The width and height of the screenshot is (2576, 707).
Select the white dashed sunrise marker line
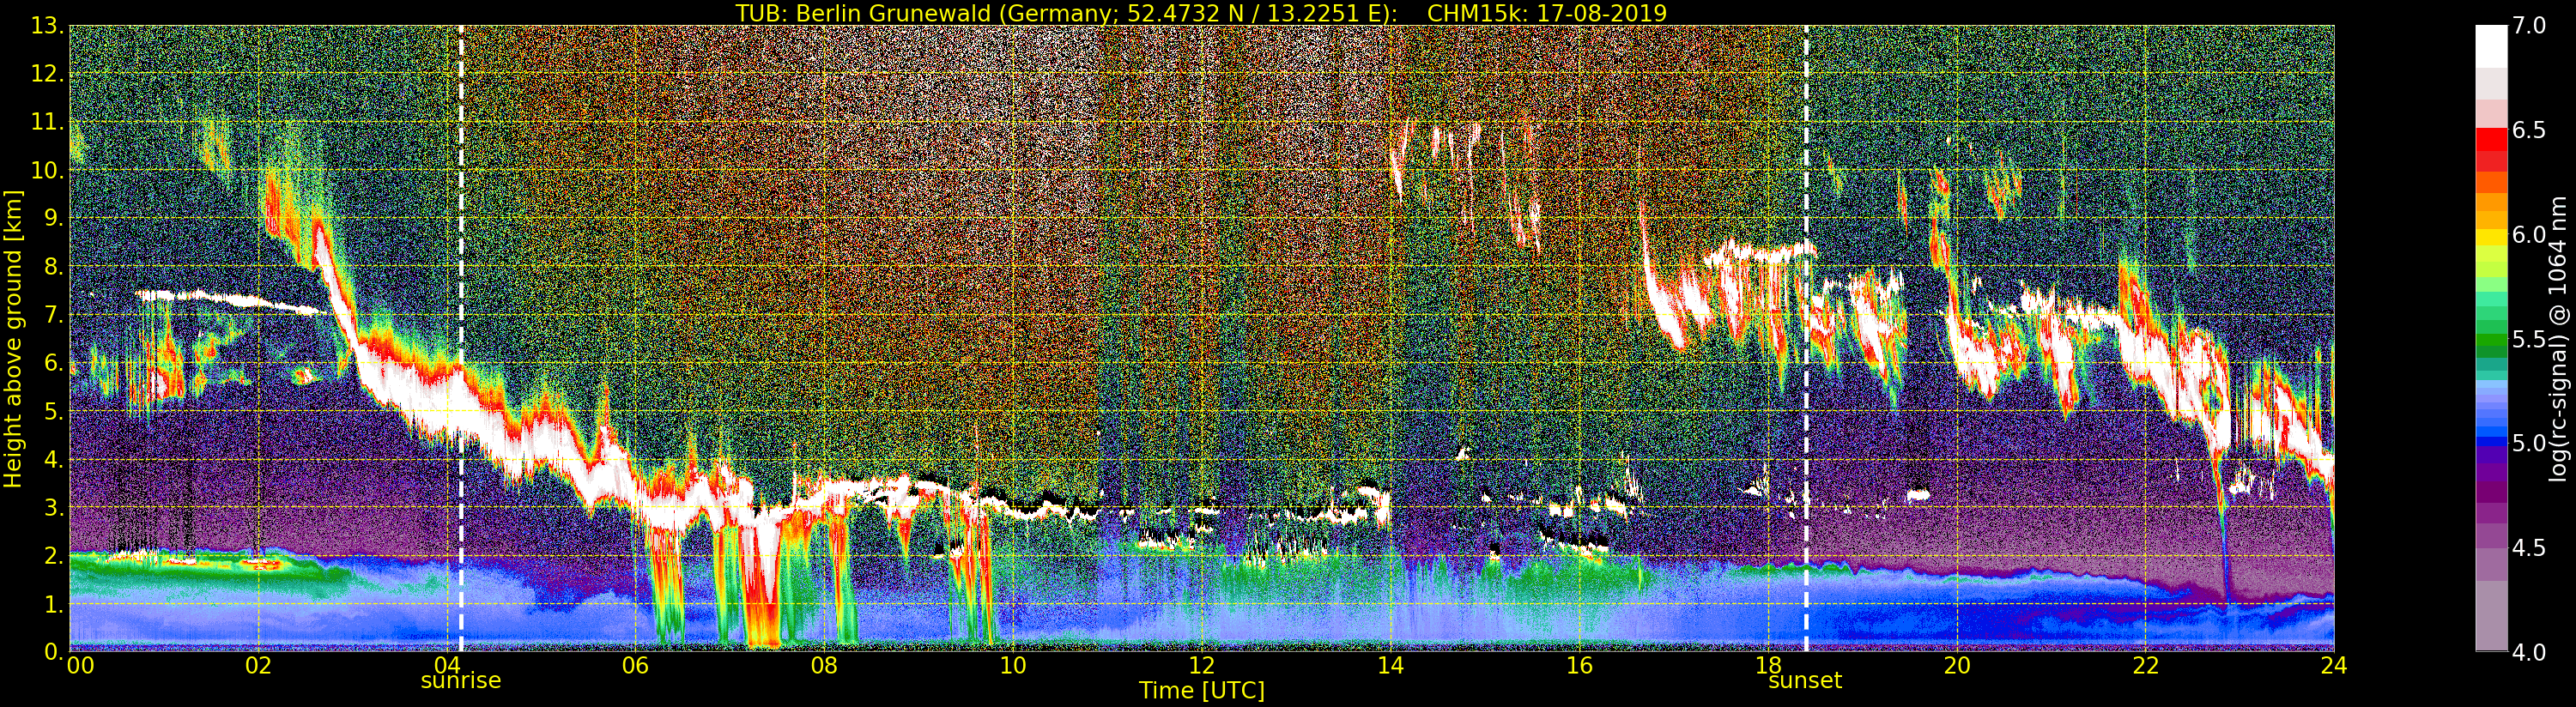(x=461, y=338)
